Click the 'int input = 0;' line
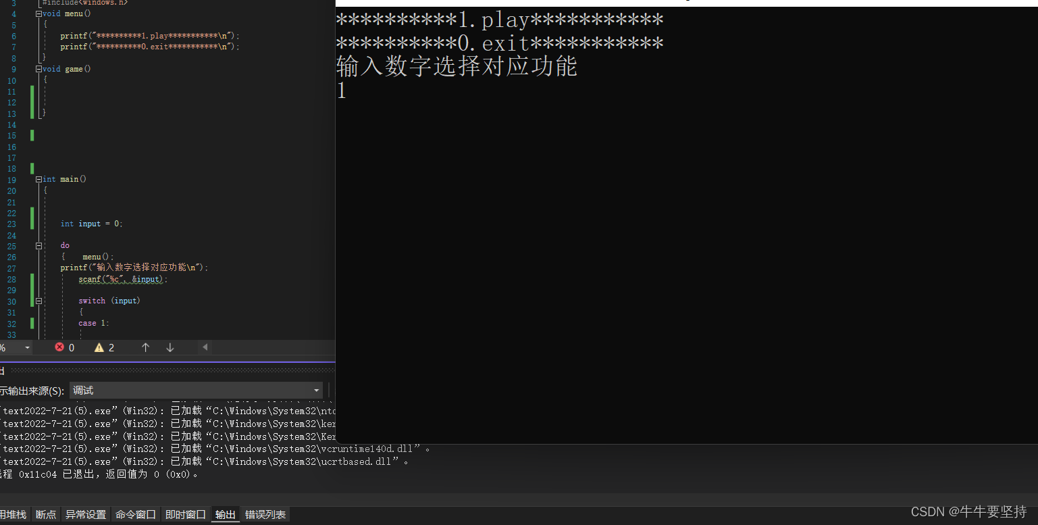1038x525 pixels. click(x=92, y=224)
